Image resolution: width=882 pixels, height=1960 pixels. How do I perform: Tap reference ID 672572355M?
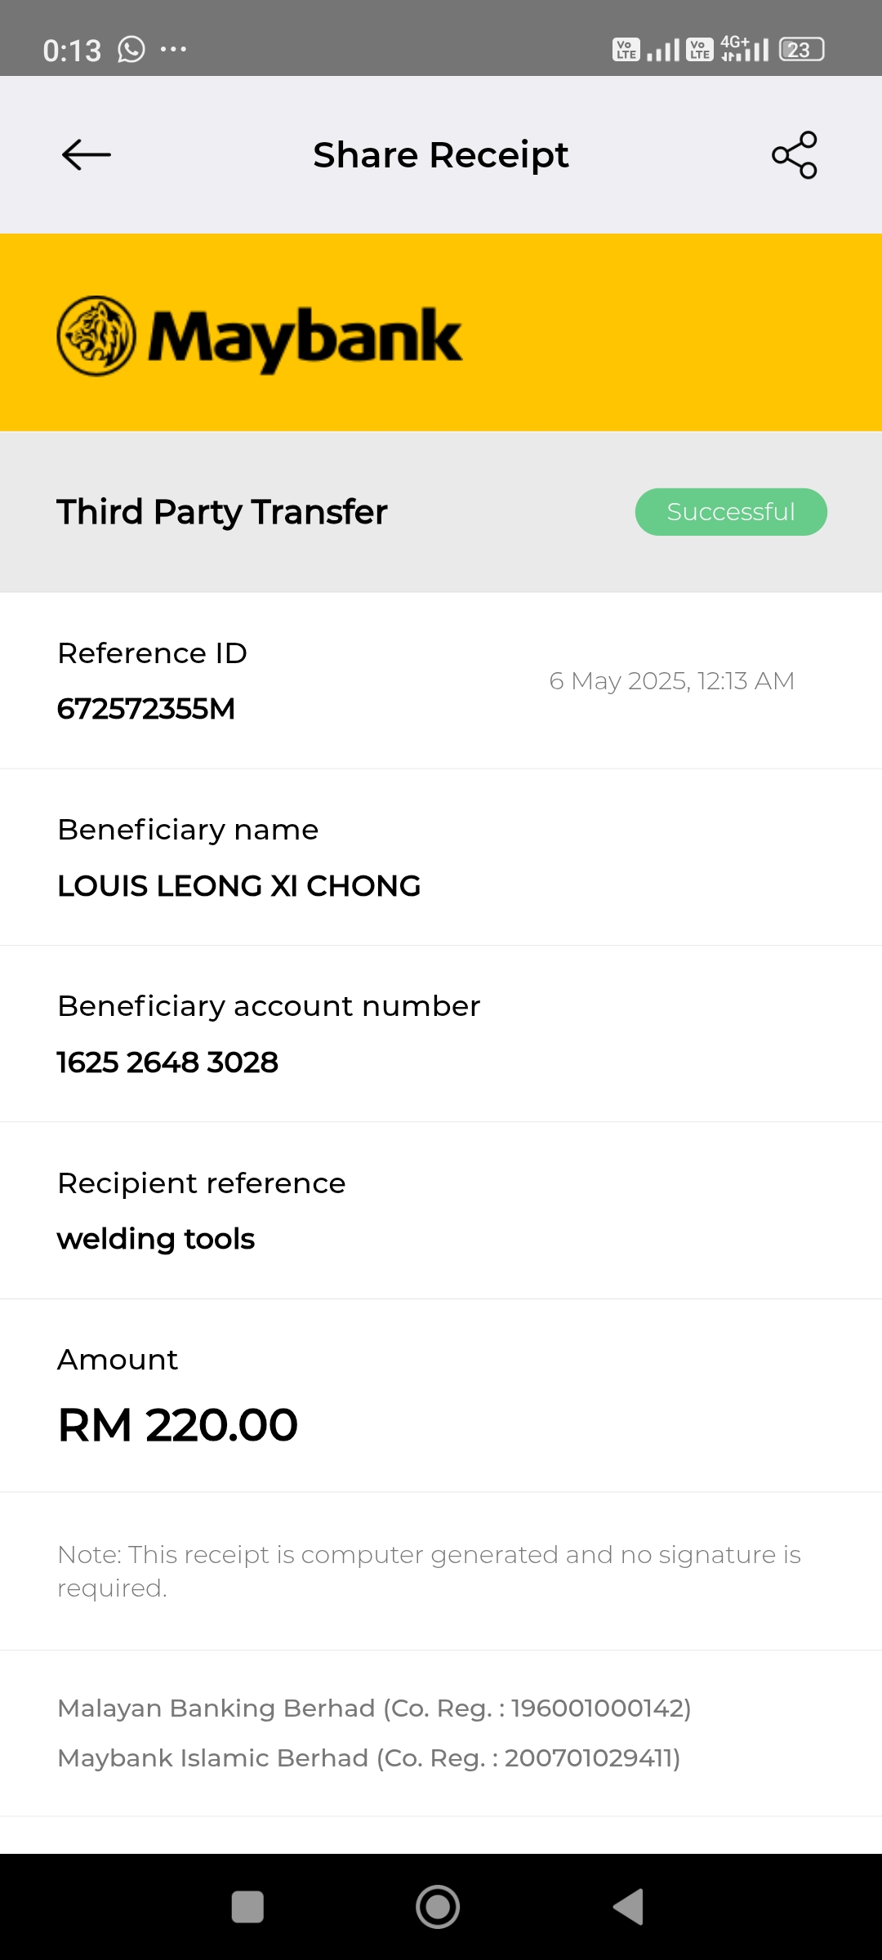[x=146, y=709]
